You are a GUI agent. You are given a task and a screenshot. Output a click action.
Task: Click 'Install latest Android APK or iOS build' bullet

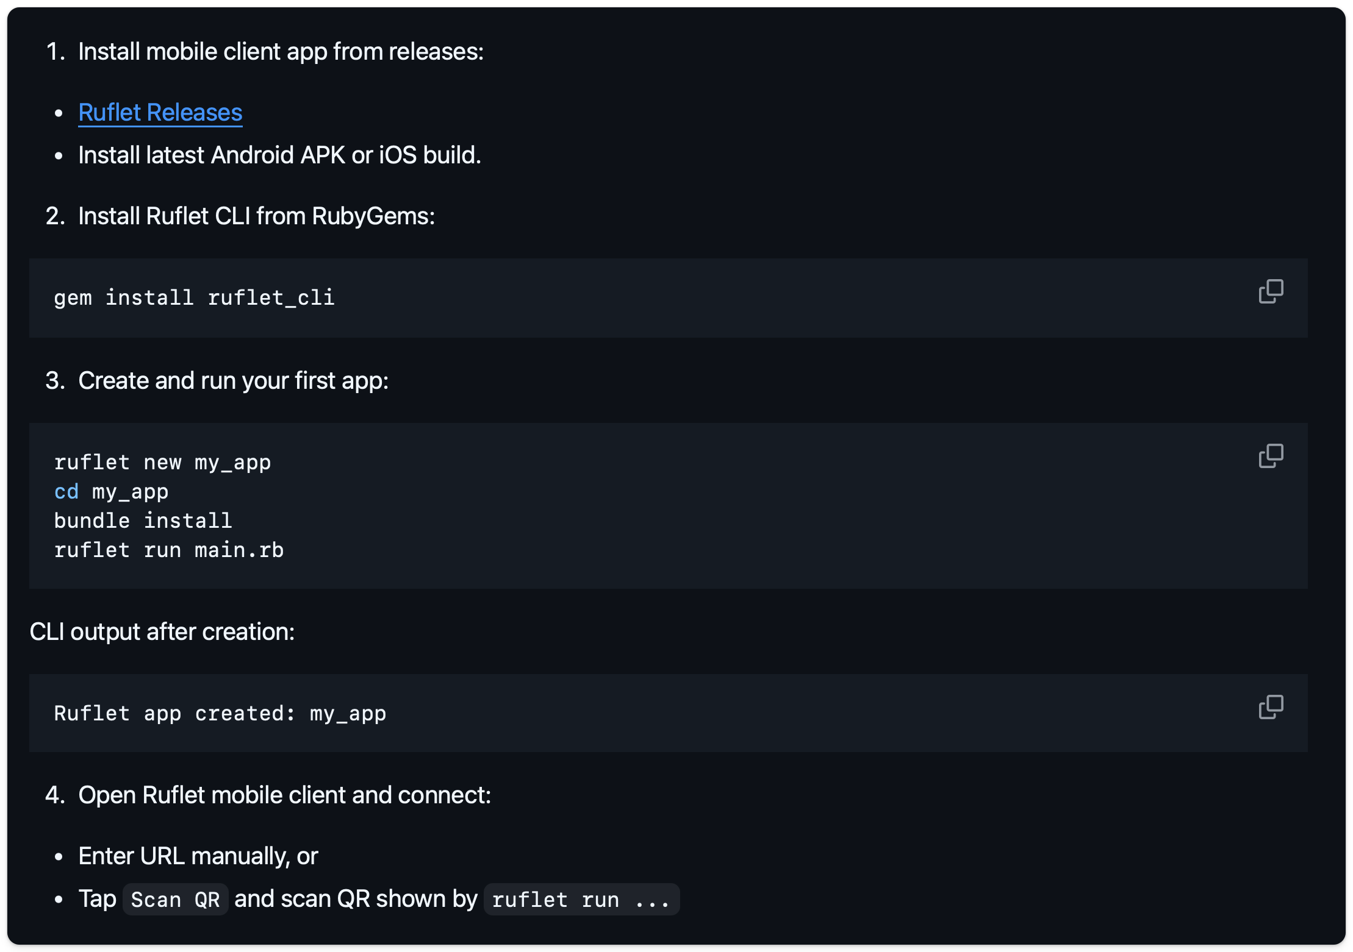279,155
